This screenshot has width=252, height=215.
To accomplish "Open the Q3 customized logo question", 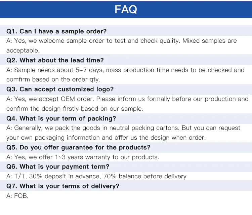I will tap(60, 89).
